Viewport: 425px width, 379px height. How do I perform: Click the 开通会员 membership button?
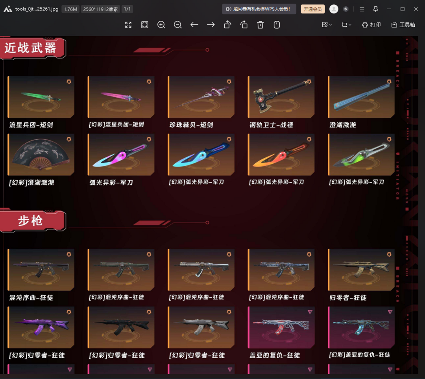pos(312,9)
